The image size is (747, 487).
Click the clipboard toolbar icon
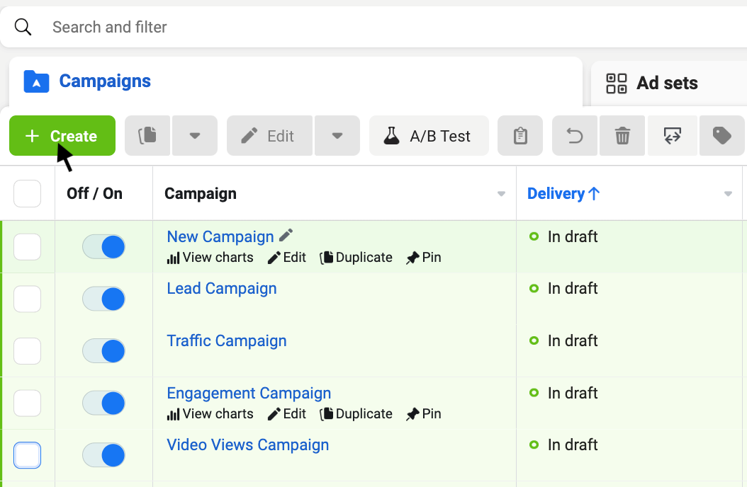(520, 136)
